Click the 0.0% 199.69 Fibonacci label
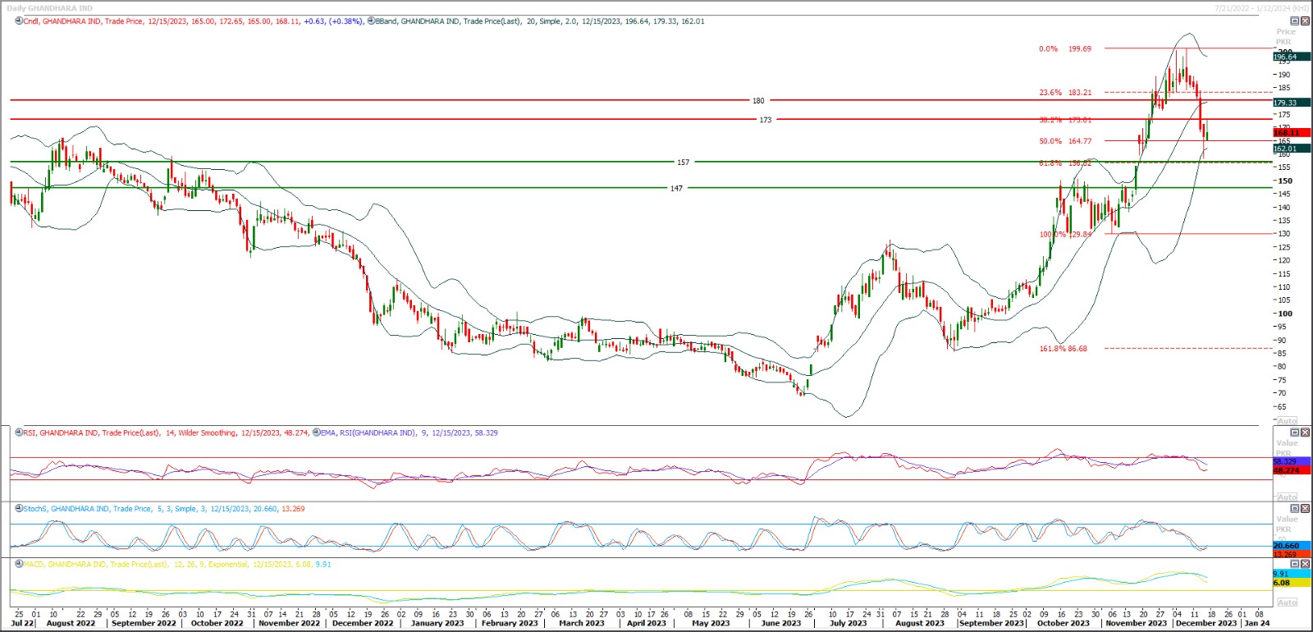This screenshot has width=1313, height=632. (x=1065, y=49)
